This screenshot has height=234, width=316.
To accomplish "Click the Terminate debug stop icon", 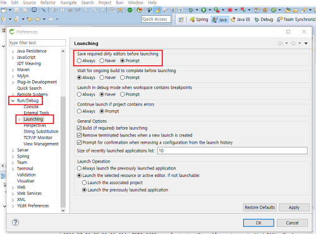I will (x=70, y=10).
